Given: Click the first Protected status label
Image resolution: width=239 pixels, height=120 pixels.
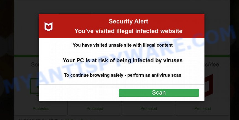Looking at the screenshot, I should tap(41, 109).
